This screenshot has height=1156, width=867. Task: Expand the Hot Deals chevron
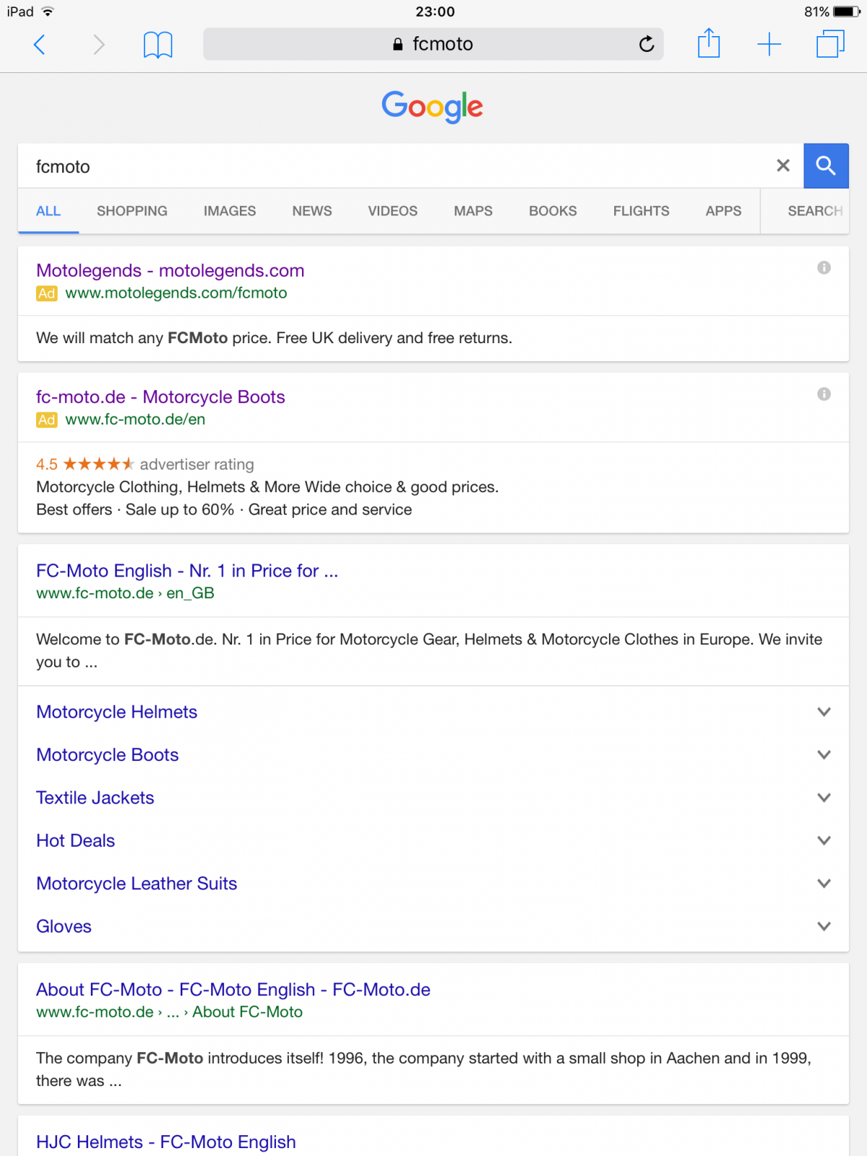tap(824, 841)
